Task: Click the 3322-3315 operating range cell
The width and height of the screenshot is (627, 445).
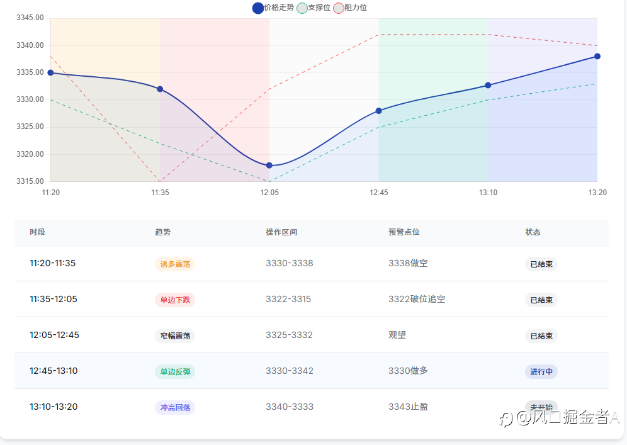Action: coord(288,299)
